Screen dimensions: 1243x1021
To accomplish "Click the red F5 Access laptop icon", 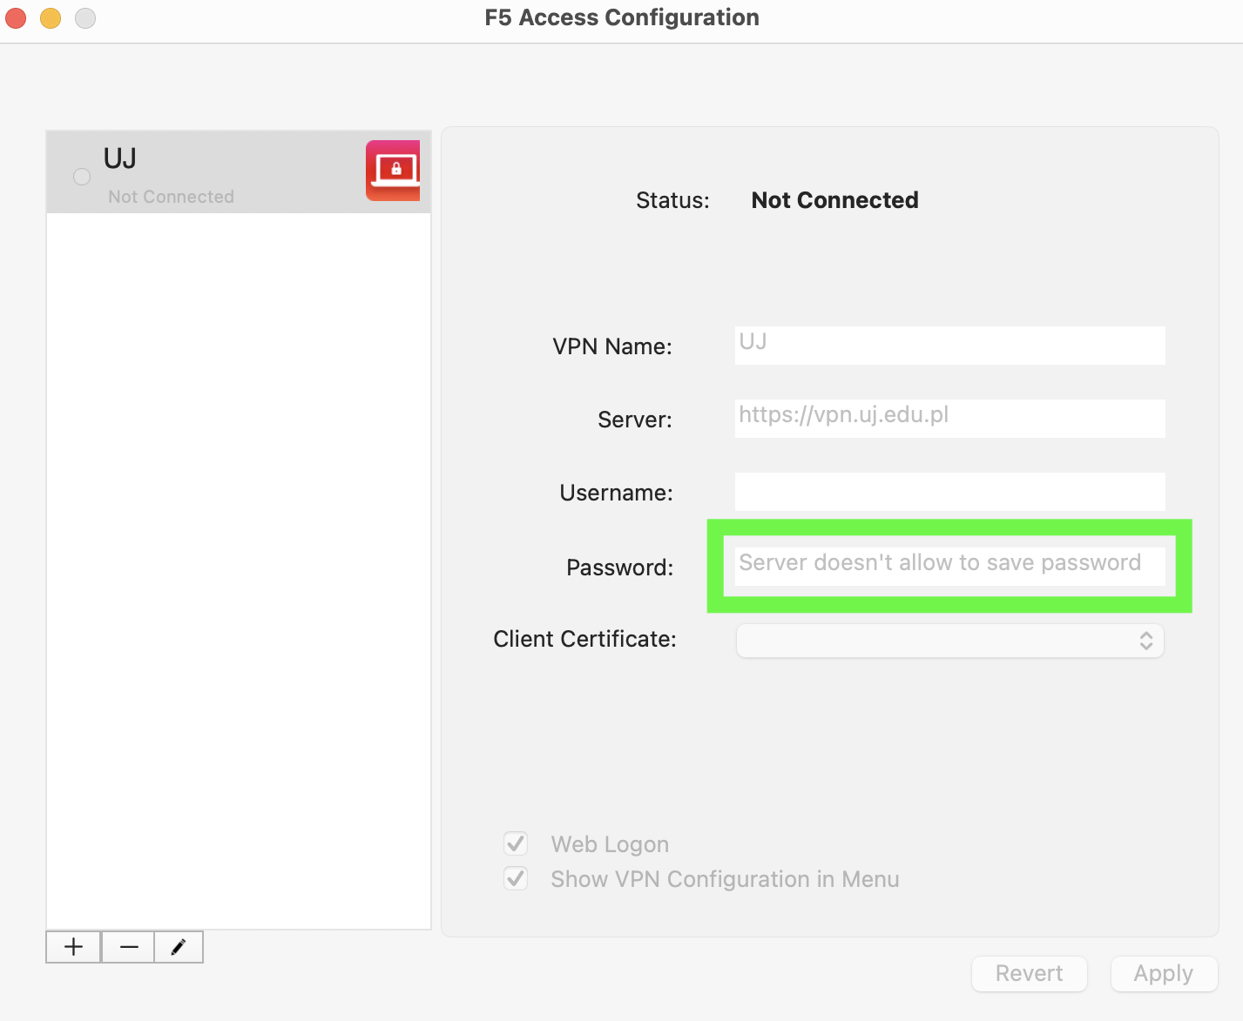I will (393, 171).
